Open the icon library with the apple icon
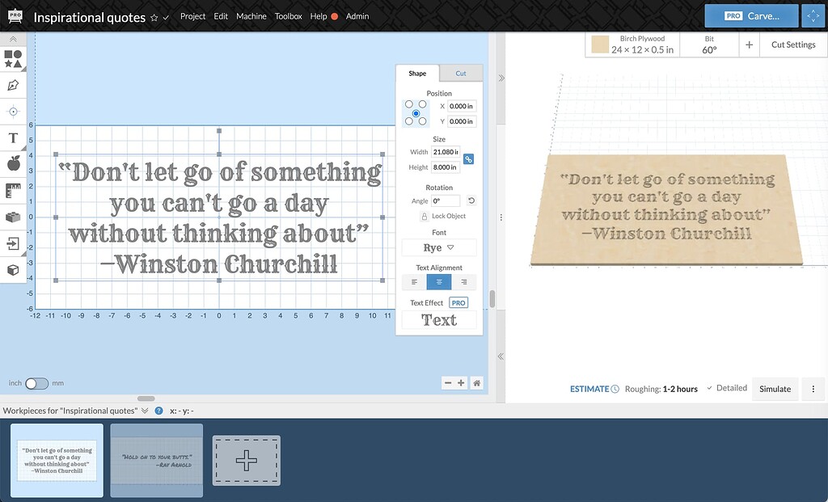Screen dimensions: 828x502 [12, 164]
